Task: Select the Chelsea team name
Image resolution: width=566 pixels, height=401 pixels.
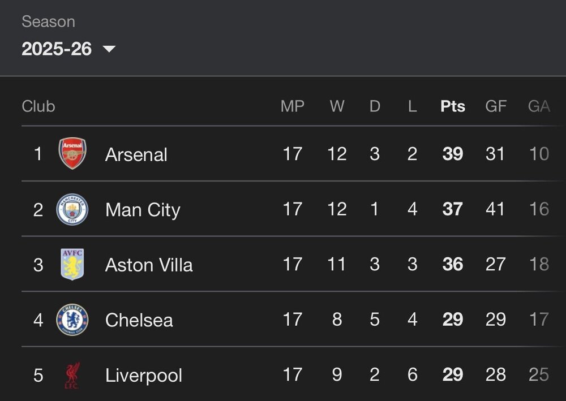Action: coord(139,320)
